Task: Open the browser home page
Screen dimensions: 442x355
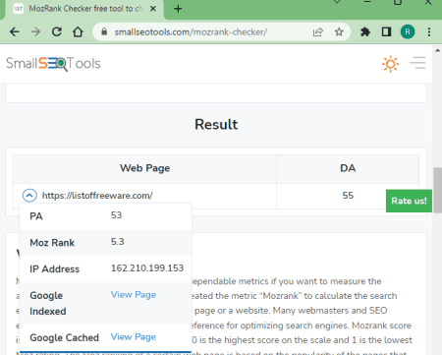Action: (x=78, y=31)
